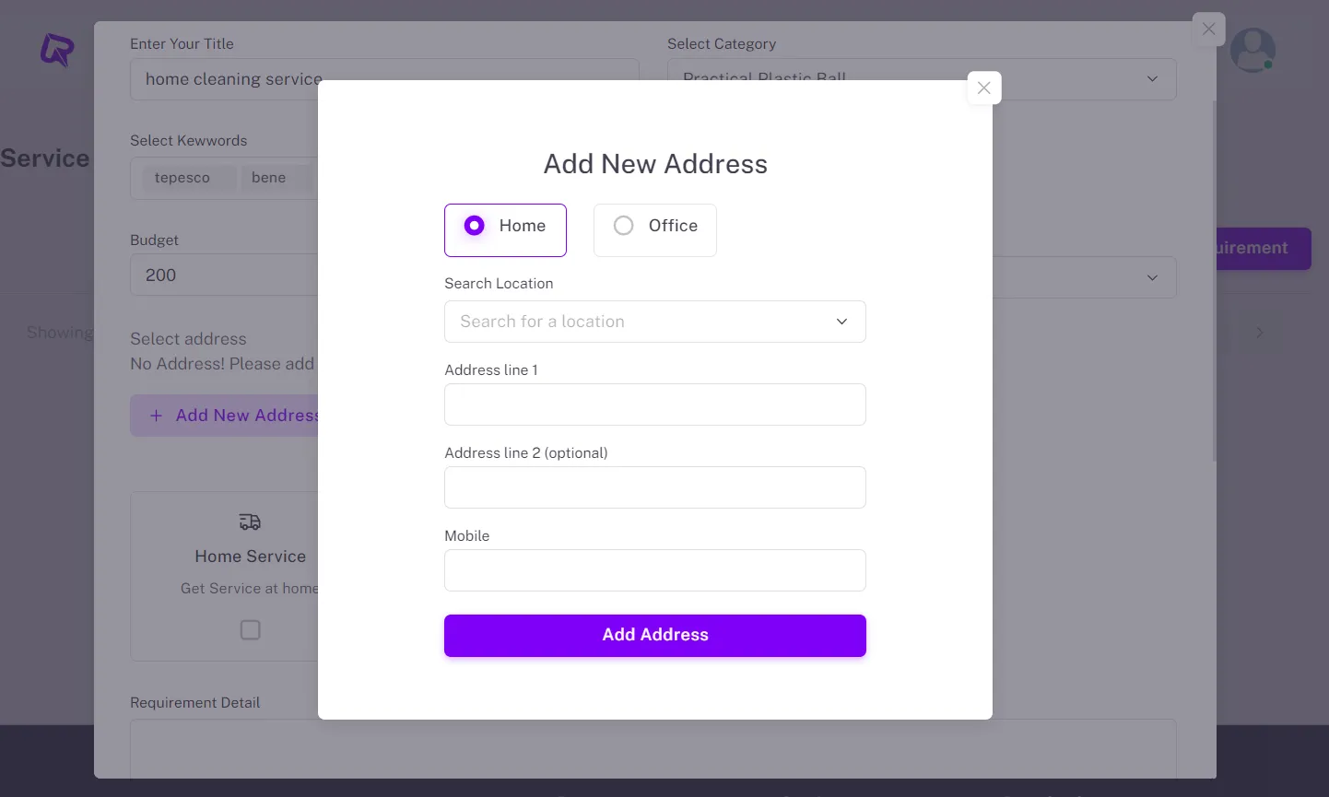Click the bene keyword tag
1329x797 pixels.
pyautogui.click(x=268, y=178)
